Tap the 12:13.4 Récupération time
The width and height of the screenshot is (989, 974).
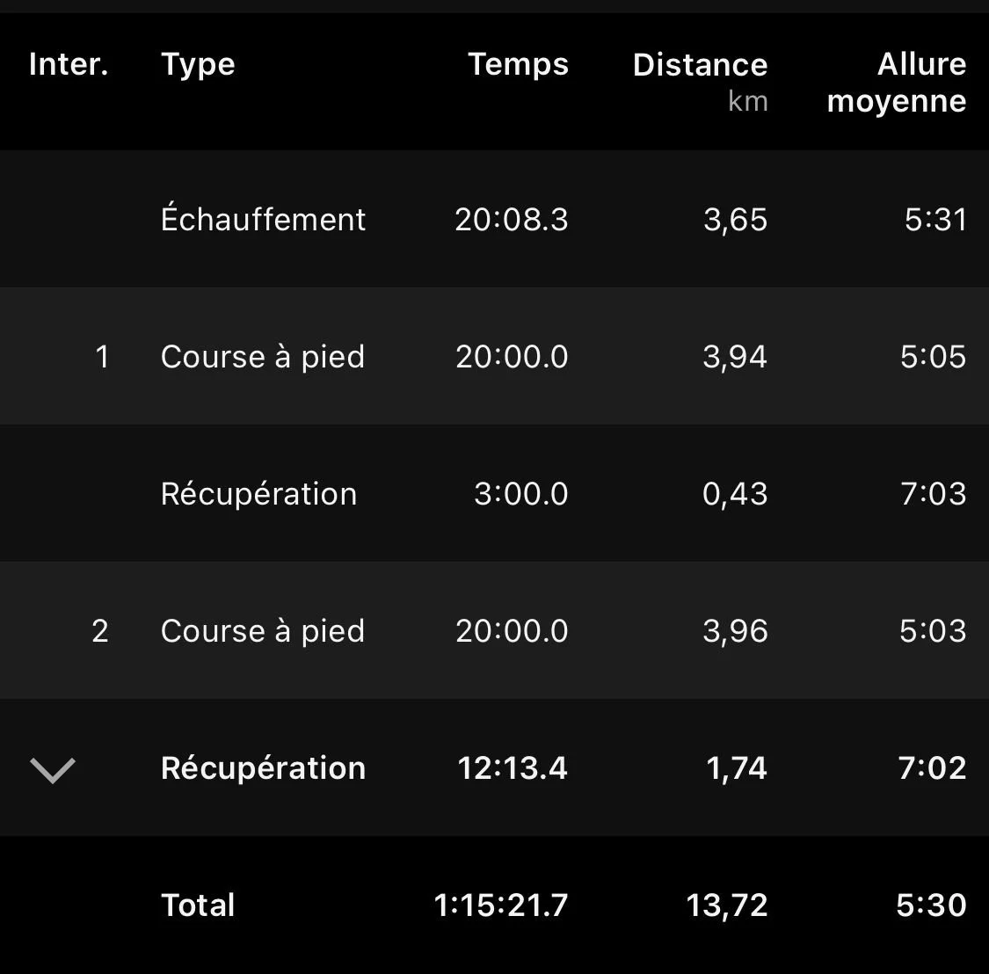[x=513, y=768]
